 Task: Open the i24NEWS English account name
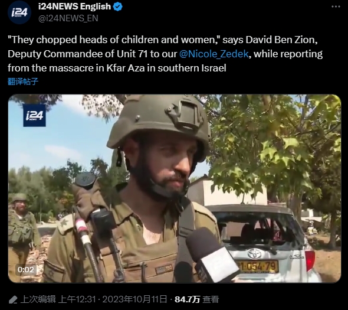pos(74,6)
